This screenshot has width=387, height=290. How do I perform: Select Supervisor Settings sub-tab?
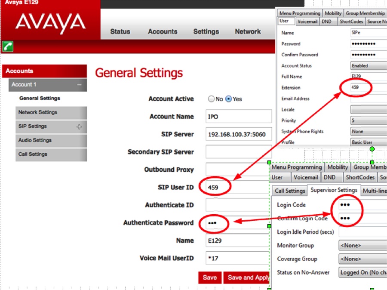[x=334, y=190]
